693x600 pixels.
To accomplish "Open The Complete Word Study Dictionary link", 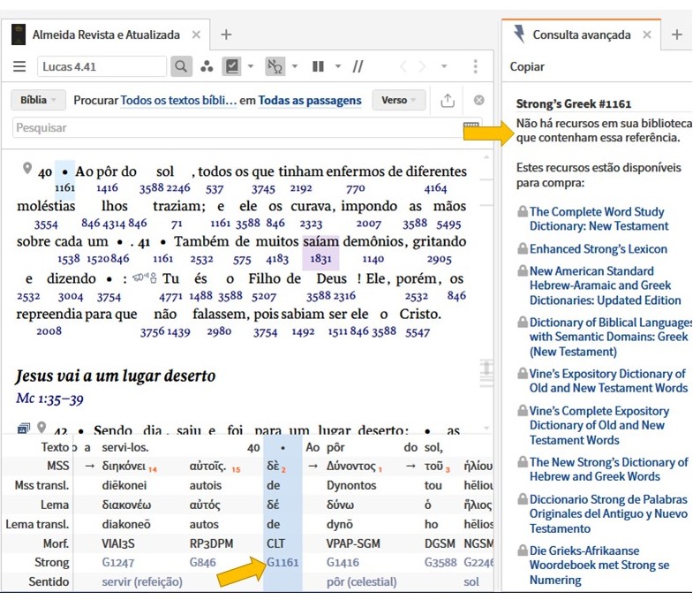I will tap(599, 218).
